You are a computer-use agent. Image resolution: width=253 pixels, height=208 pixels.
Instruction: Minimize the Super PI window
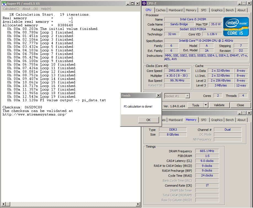(x=128, y=3)
